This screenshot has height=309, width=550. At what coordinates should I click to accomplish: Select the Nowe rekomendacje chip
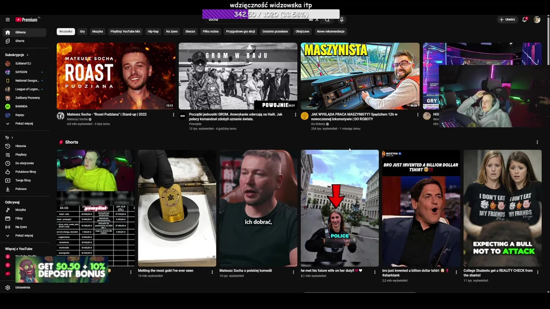330,31
